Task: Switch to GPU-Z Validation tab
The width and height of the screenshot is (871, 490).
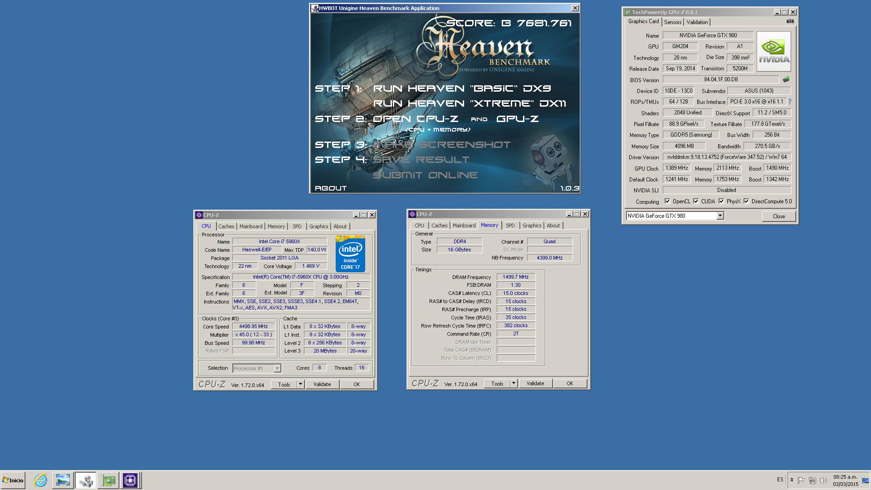Action: [x=697, y=22]
